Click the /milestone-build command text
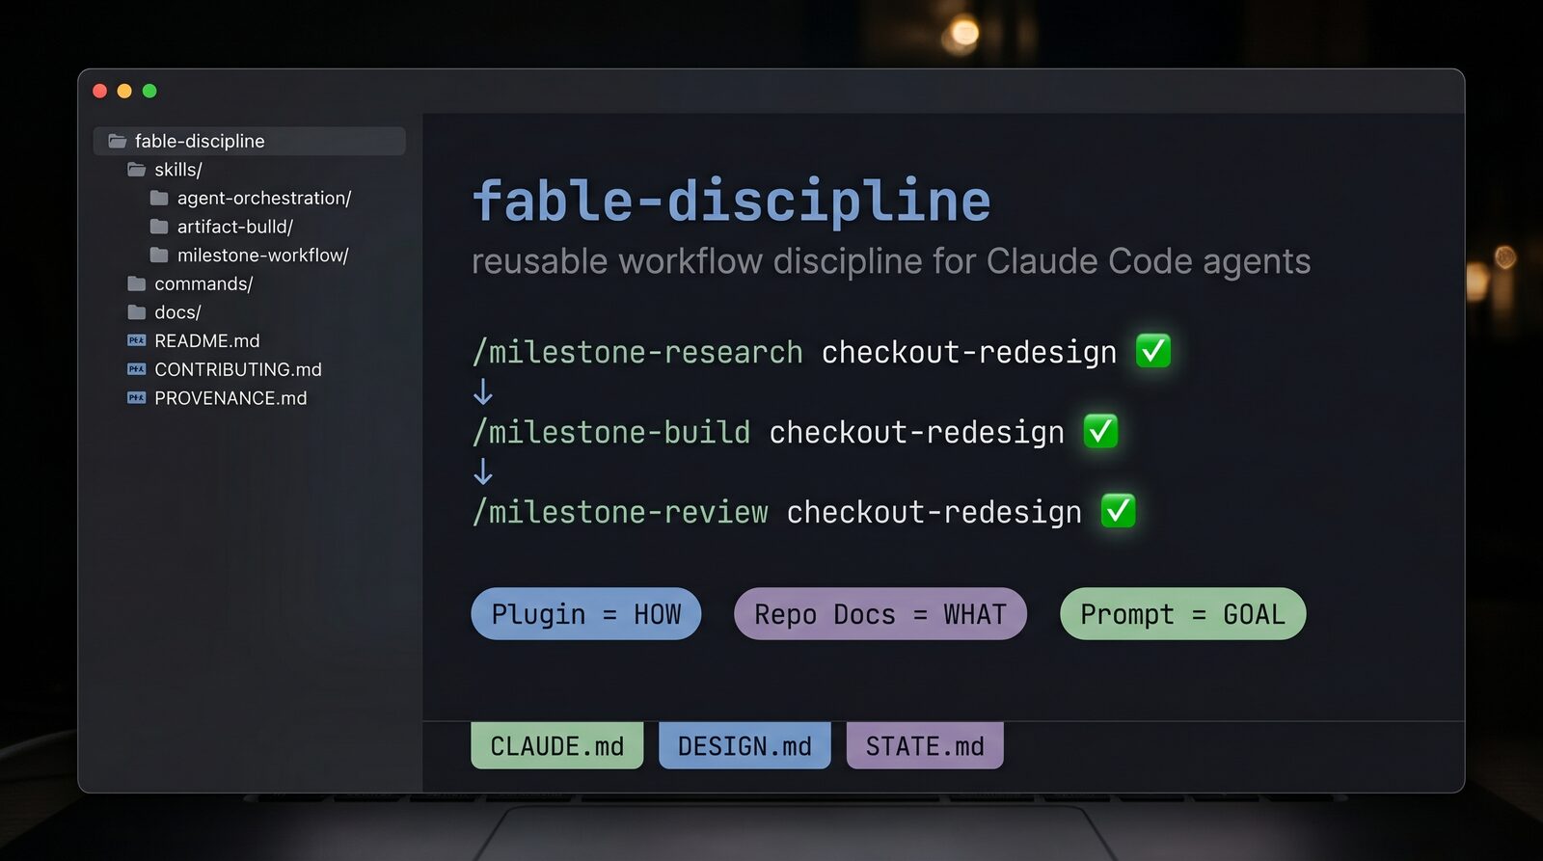The image size is (1543, 861). click(611, 433)
